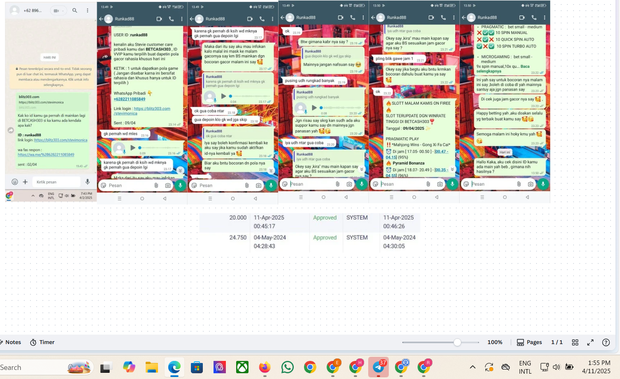Click the "pling blik gawe jam 1" message

pos(400,59)
